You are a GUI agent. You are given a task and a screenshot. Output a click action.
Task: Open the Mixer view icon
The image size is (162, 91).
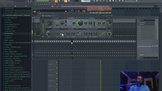(104, 1)
